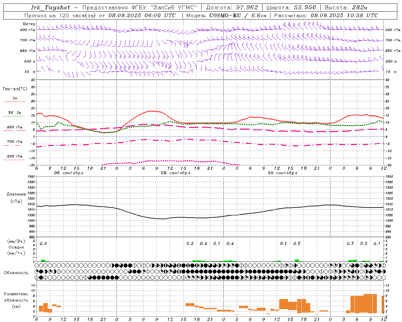Click the '0.7' precipitation amount value
This screenshot has width=402, height=322.
pyautogui.click(x=350, y=244)
